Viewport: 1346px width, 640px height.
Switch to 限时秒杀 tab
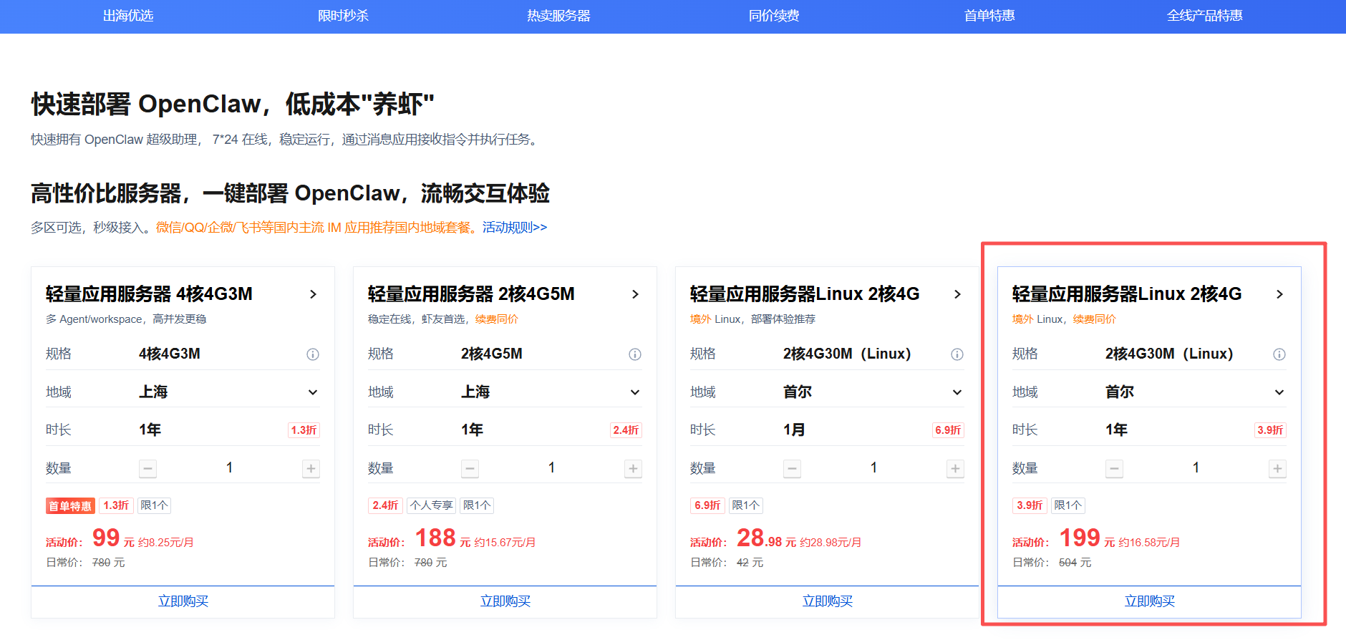tap(343, 16)
